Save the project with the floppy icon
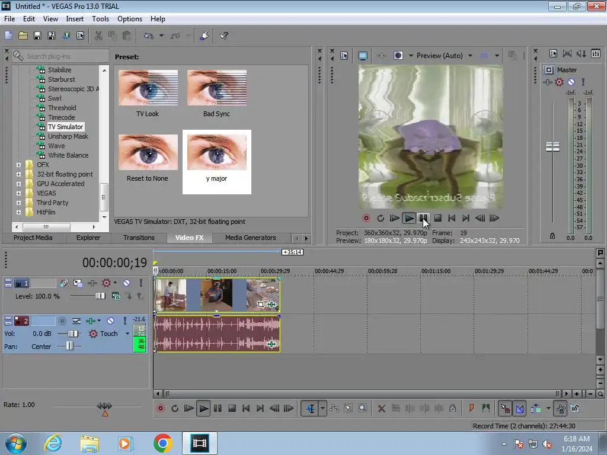 pyautogui.click(x=37, y=36)
